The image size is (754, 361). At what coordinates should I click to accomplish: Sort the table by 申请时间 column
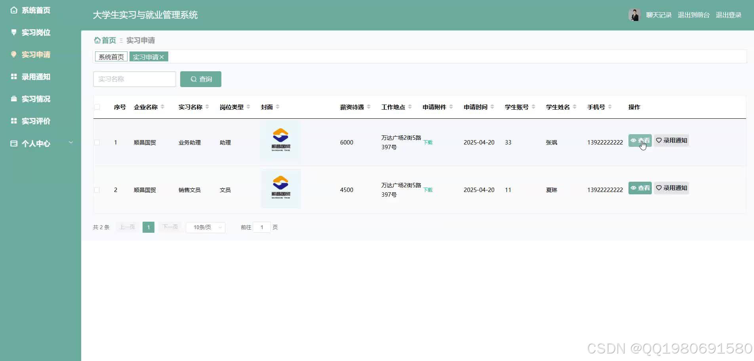[492, 106]
